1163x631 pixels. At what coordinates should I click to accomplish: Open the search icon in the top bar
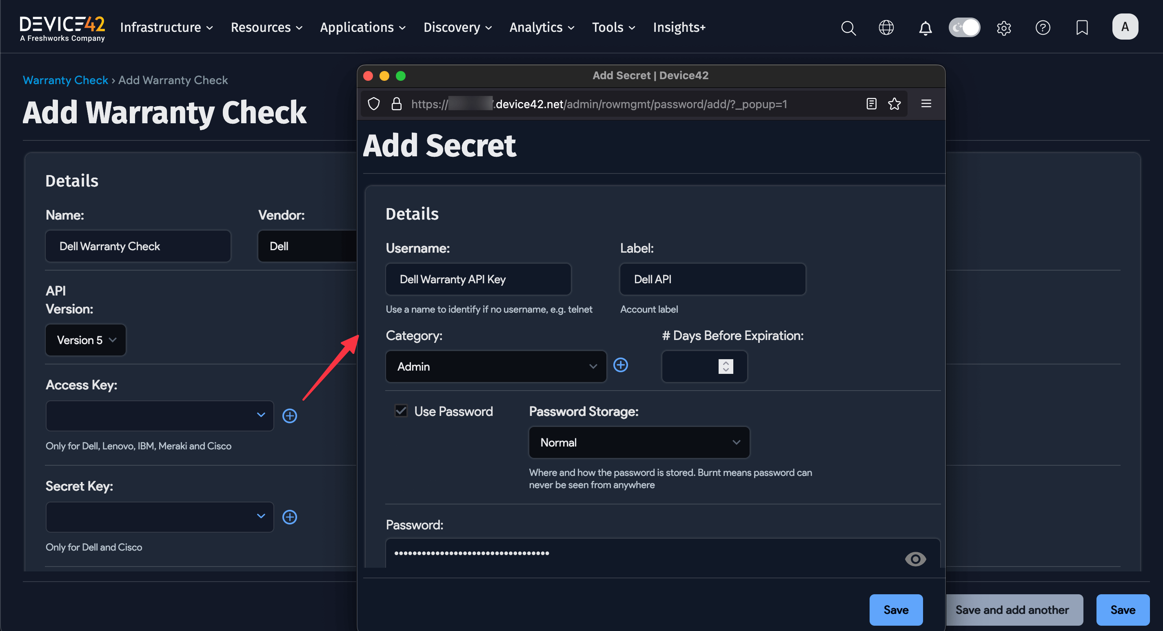click(848, 28)
